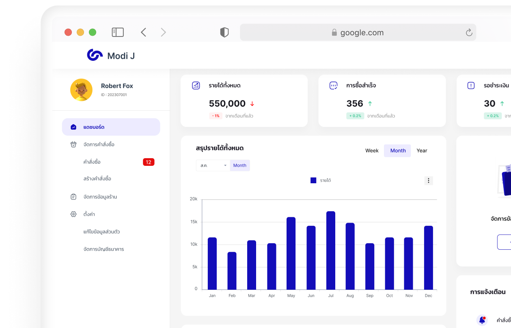Open the ส.ค. month dropdown

coord(213,165)
